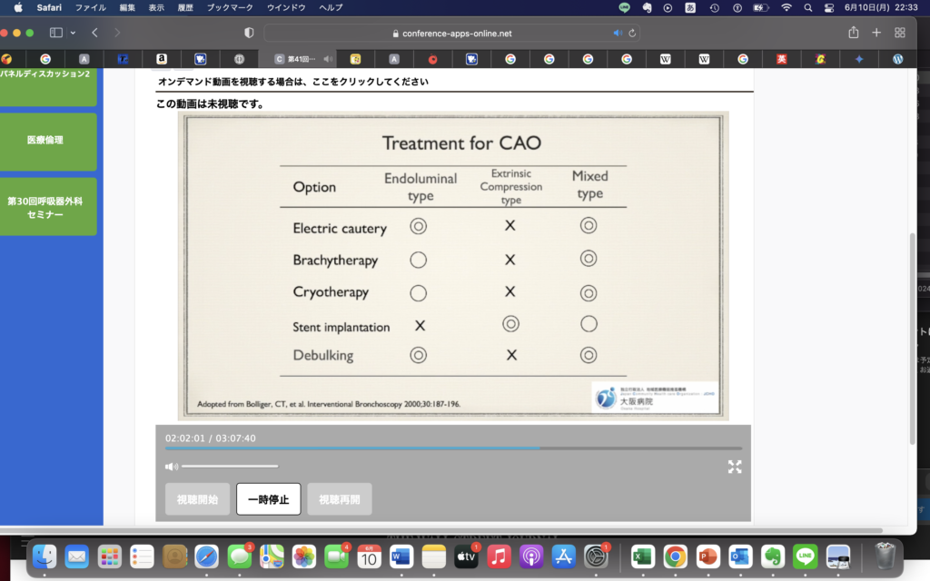Click the reload page icon in address bar

pyautogui.click(x=633, y=33)
